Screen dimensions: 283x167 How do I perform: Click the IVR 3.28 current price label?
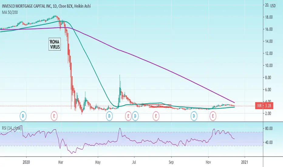(x=264, y=106)
